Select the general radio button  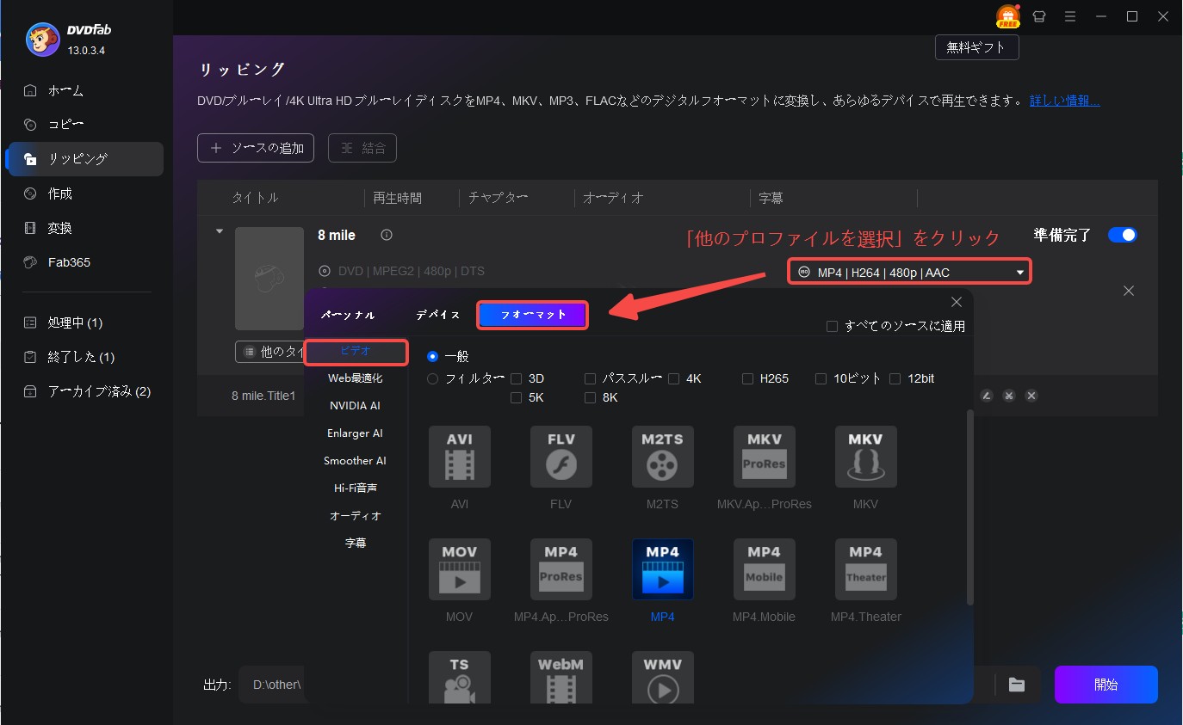point(433,356)
